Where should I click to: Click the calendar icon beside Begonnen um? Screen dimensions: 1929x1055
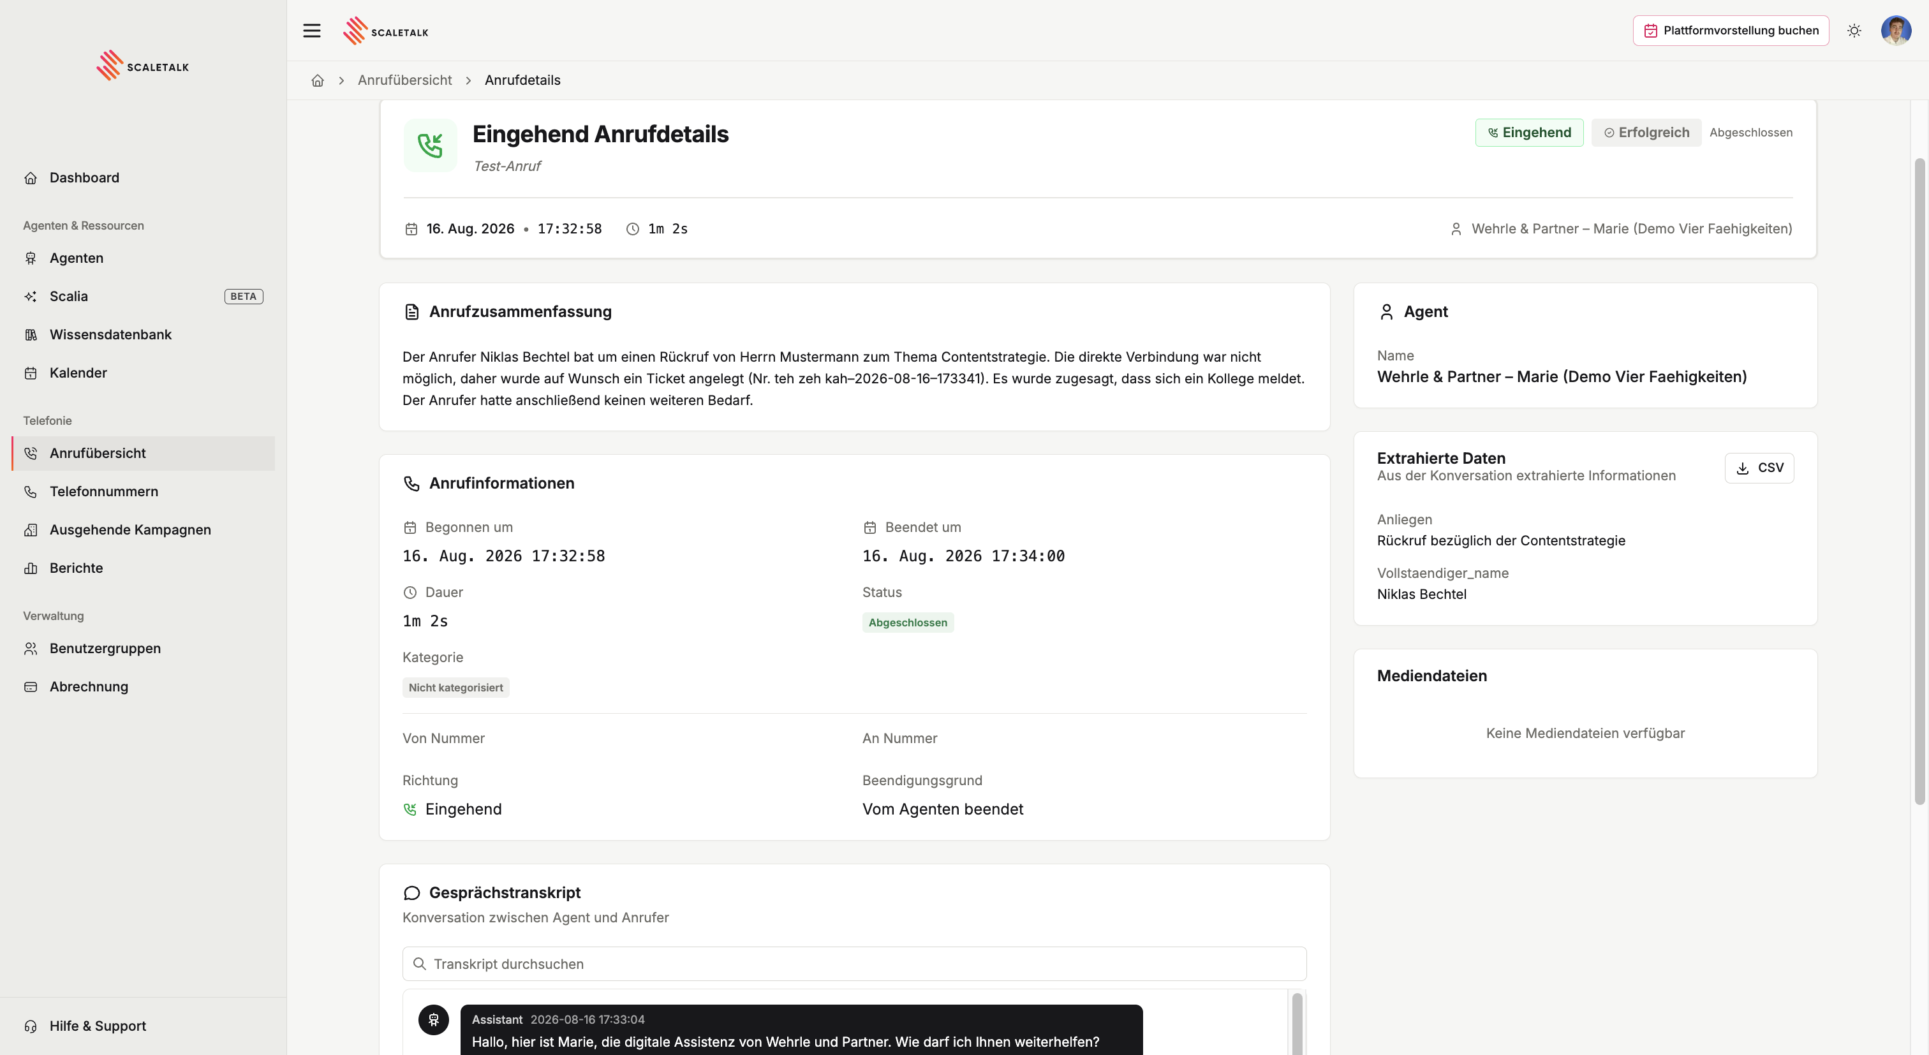point(410,528)
